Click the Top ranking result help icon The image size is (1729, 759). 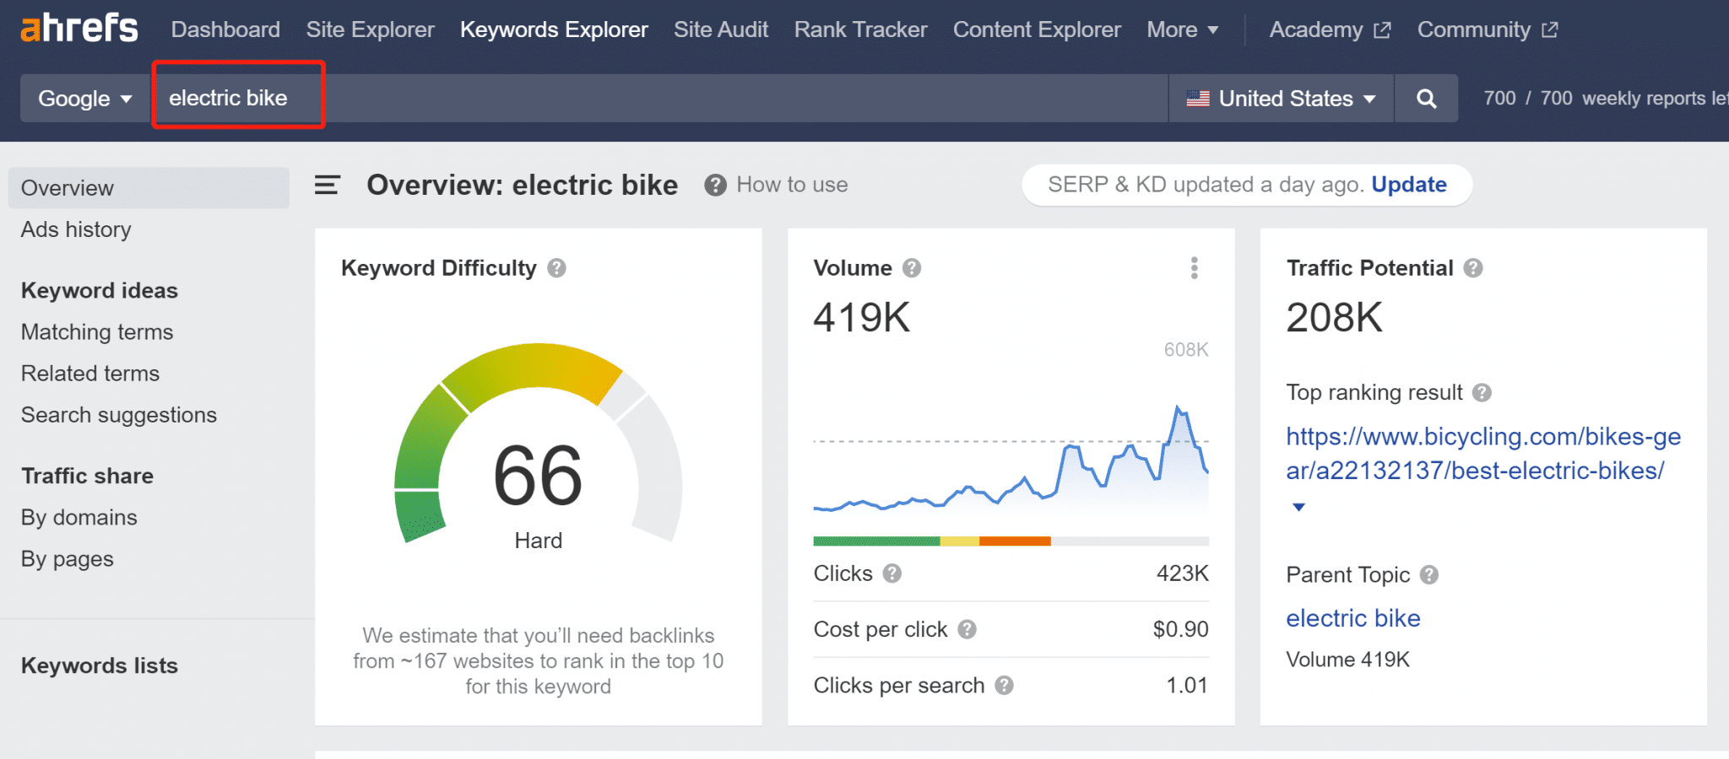click(x=1482, y=393)
